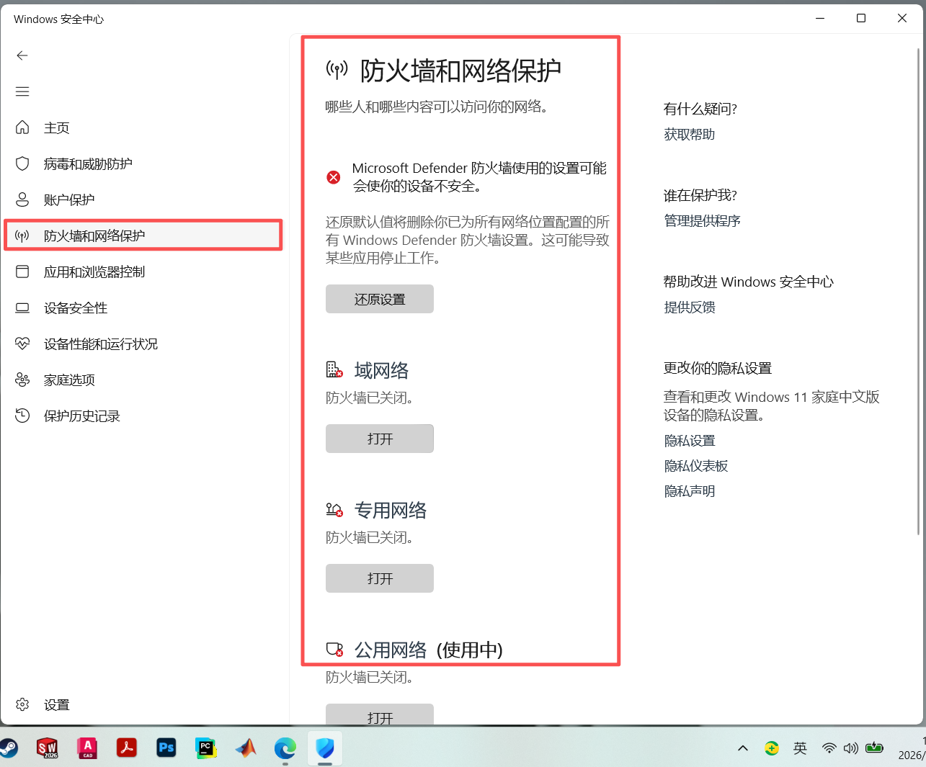The image size is (926, 767).
Task: Select 防火墙和网络保护 in the sidebar
Action: pos(143,236)
